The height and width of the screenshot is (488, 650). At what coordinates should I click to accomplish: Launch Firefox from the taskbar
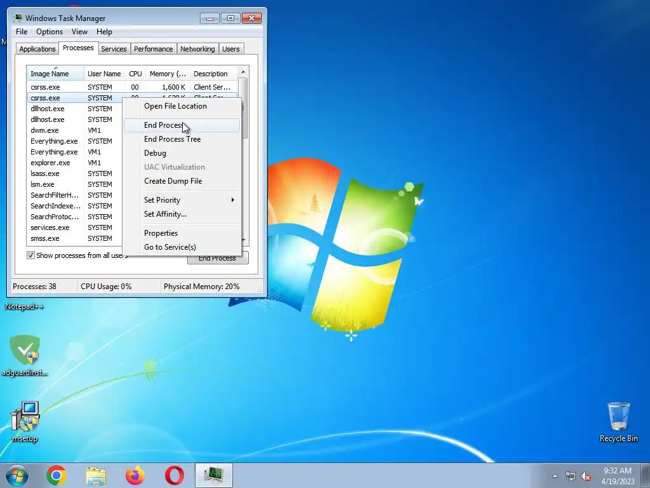(x=135, y=475)
